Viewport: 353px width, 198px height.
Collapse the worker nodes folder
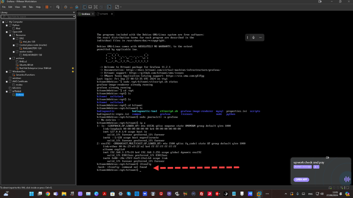pos(14,52)
